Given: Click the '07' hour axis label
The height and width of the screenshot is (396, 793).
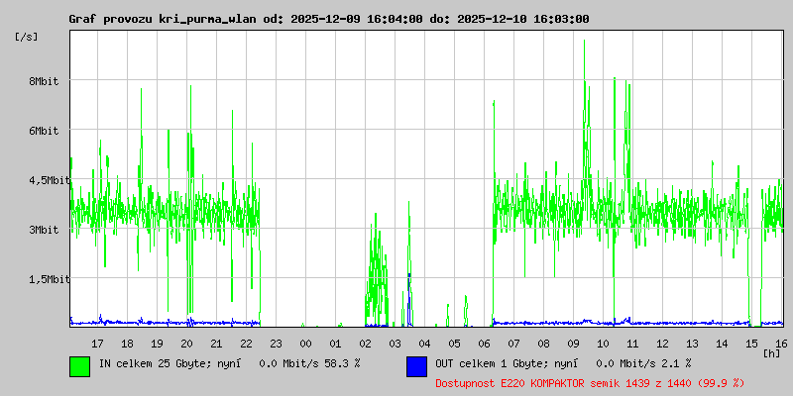Looking at the screenshot, I should 513,344.
